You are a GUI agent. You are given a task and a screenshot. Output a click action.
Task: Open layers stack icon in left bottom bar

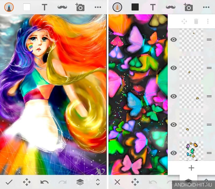(80, 182)
